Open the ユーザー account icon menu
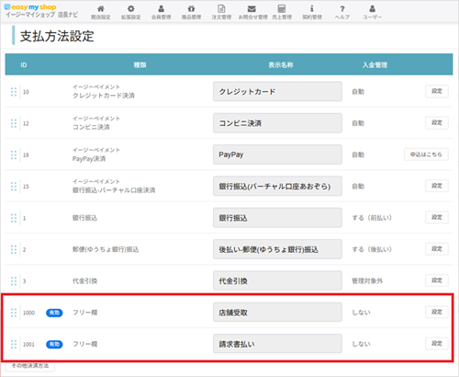This screenshot has height=377, width=459. (372, 12)
